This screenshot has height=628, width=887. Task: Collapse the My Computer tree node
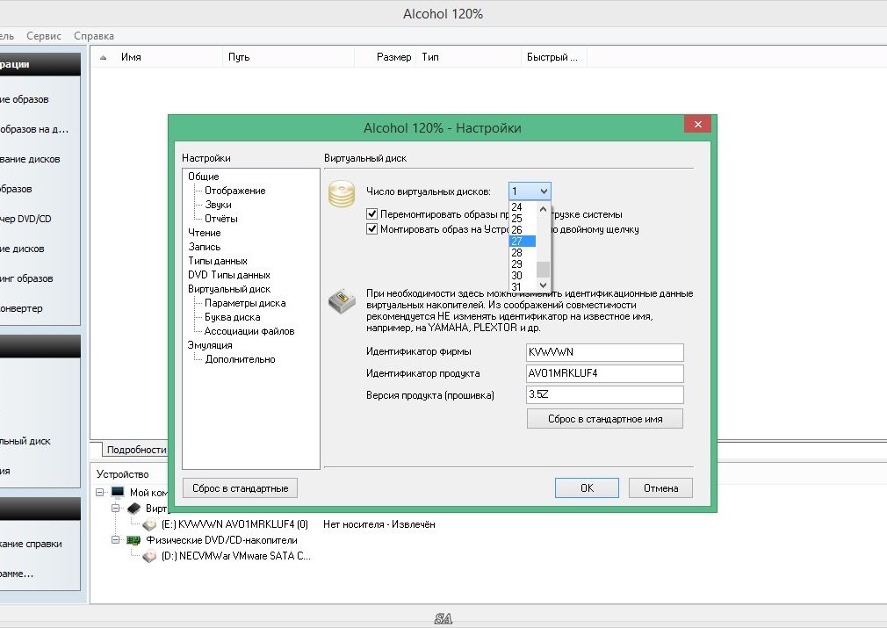click(x=99, y=492)
